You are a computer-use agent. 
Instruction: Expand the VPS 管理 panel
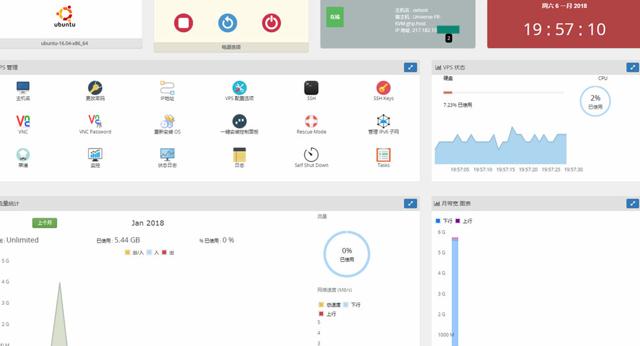coord(410,67)
